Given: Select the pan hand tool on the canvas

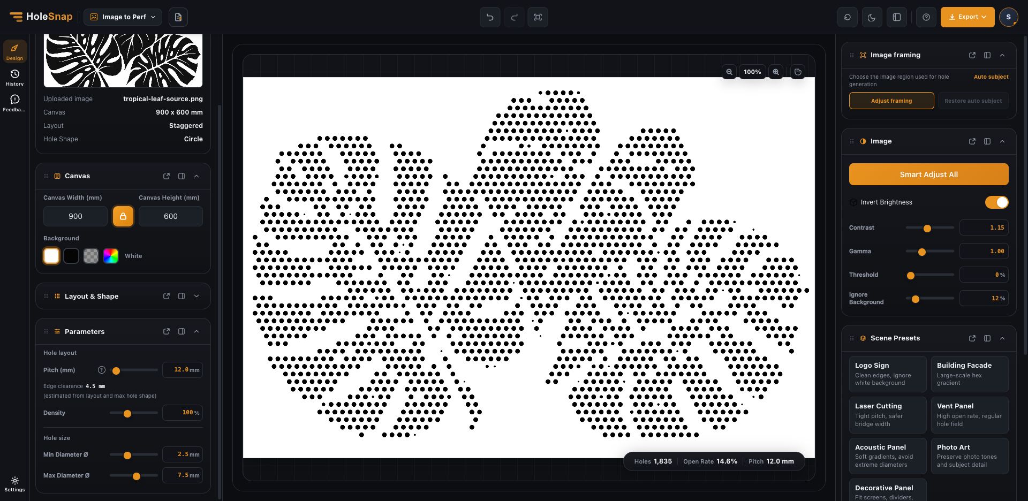Looking at the screenshot, I should tap(798, 72).
